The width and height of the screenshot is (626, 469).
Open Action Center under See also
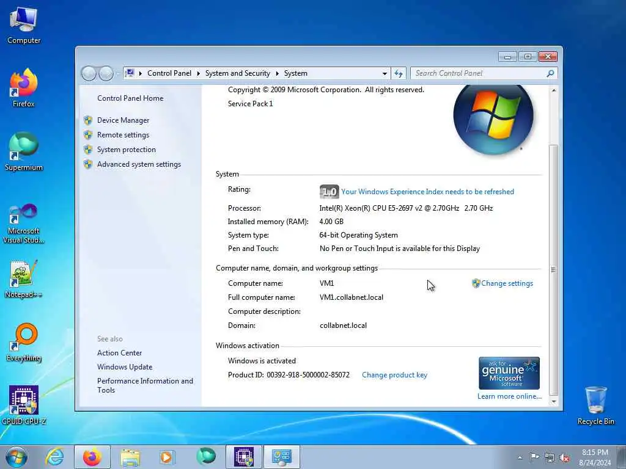coord(119,353)
